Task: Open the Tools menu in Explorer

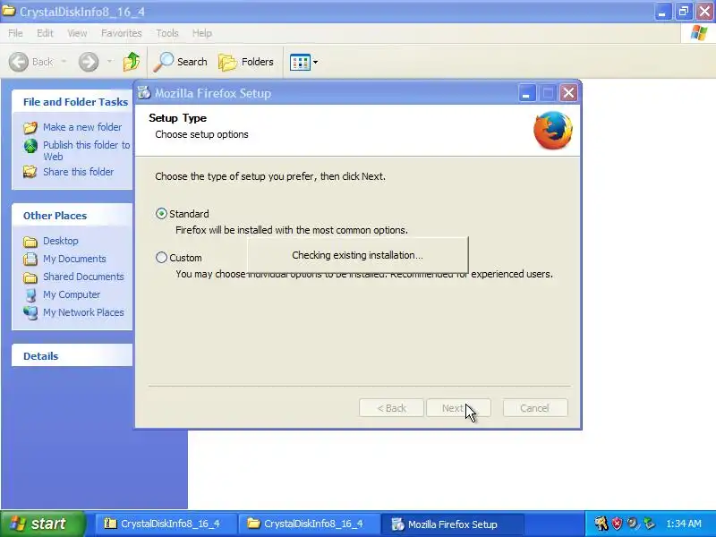Action: pyautogui.click(x=167, y=33)
